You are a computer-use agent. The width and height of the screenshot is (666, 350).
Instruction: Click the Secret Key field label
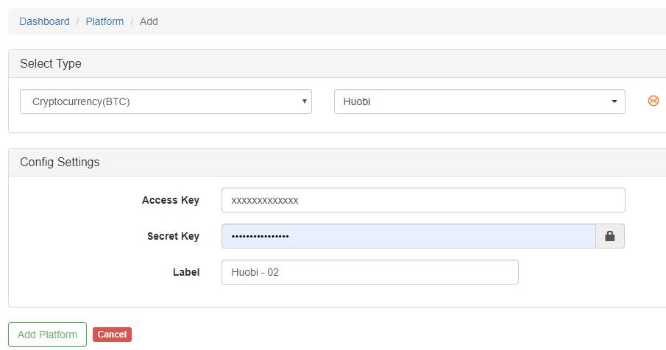(173, 236)
